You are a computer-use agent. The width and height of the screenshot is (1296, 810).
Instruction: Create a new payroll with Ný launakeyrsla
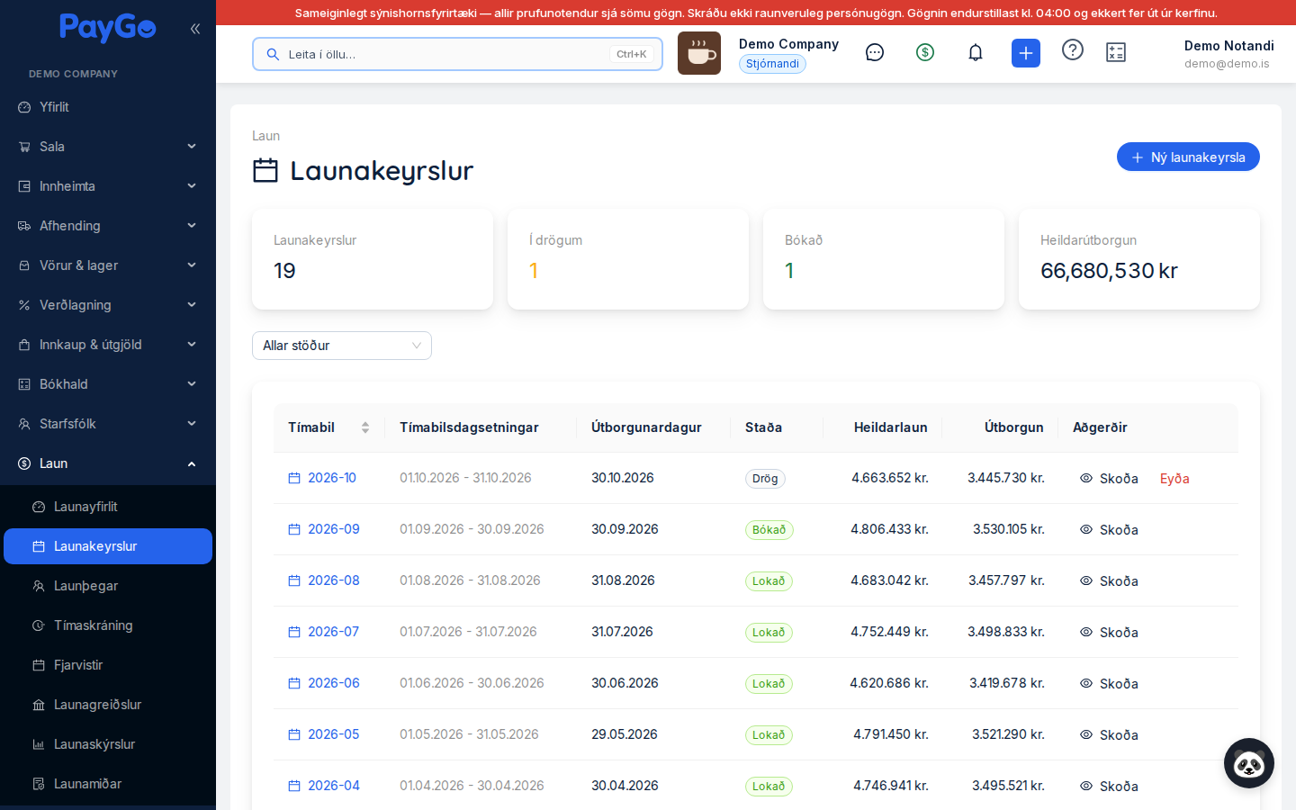click(1188, 157)
